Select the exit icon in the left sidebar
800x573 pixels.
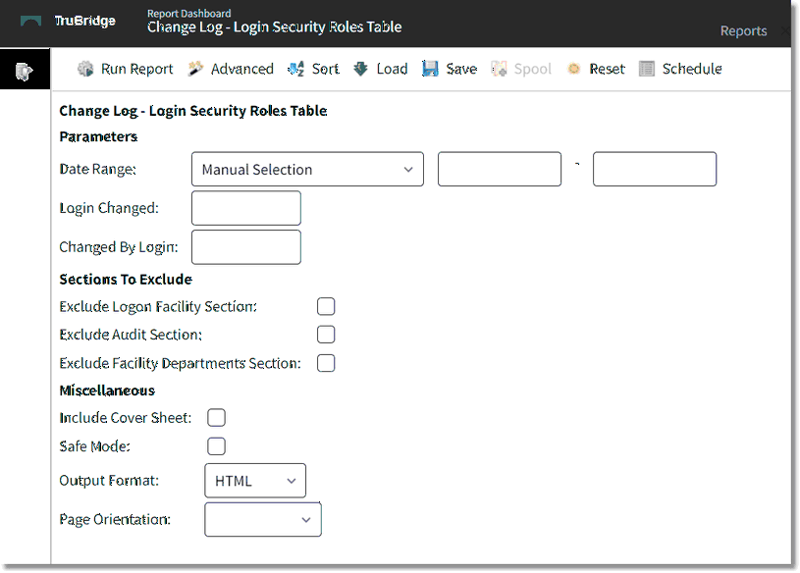(x=27, y=69)
